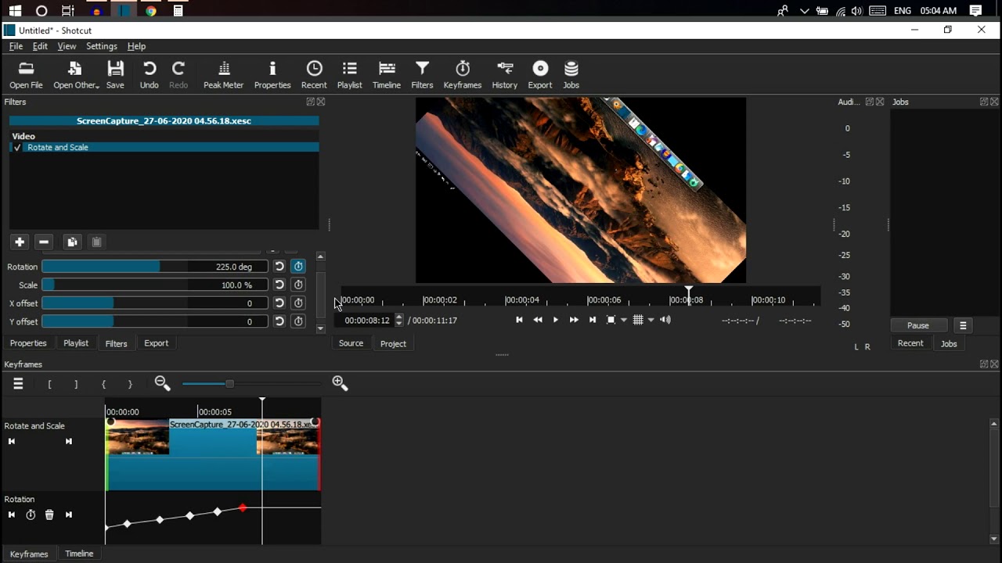Image resolution: width=1002 pixels, height=563 pixels.
Task: Adjust the Scale slider
Action: [155, 285]
